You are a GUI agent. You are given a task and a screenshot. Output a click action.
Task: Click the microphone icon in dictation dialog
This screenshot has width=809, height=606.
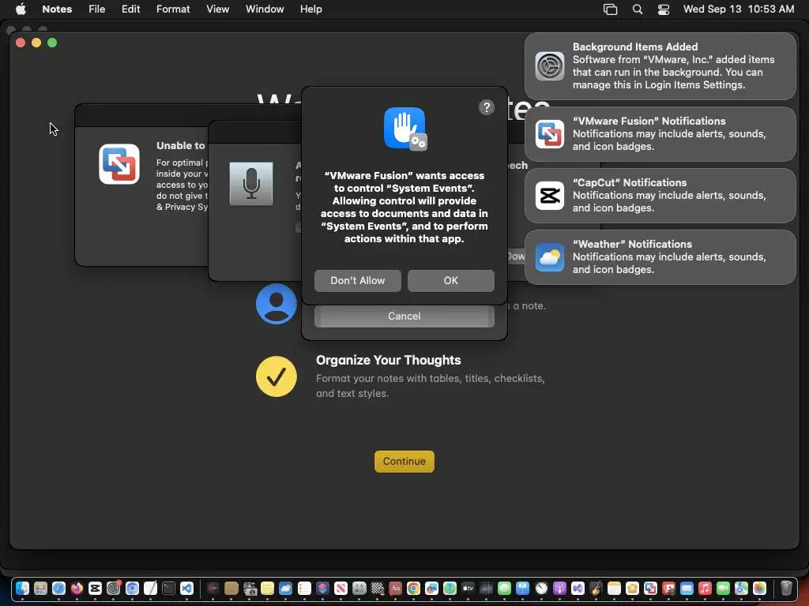[x=251, y=184]
